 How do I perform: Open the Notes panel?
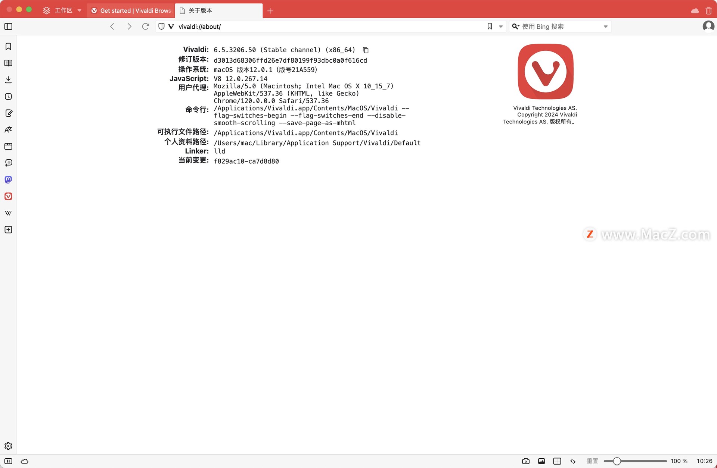click(x=8, y=113)
